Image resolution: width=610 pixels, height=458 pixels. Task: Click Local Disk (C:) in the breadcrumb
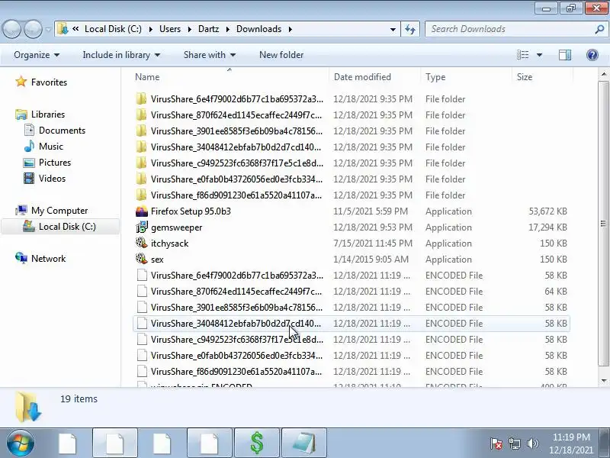click(x=113, y=29)
